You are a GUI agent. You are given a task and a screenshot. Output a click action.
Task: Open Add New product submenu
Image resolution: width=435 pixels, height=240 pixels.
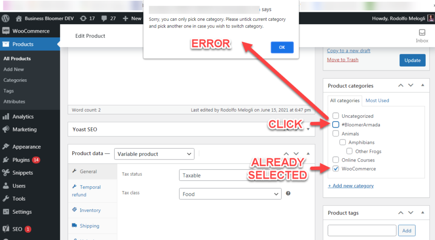14,69
